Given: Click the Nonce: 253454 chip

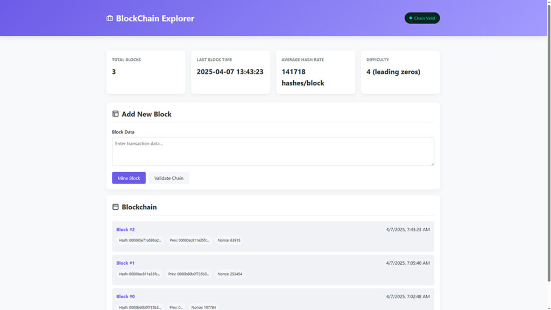Looking at the screenshot, I should click(230, 274).
